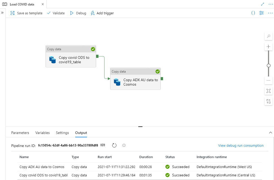
Task: Validate the pipeline
Action: click(56, 13)
